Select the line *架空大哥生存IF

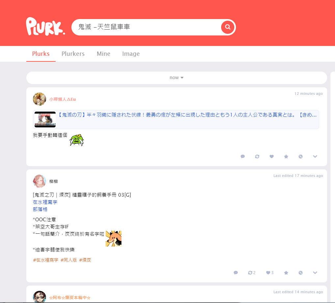pyautogui.click(x=51, y=227)
